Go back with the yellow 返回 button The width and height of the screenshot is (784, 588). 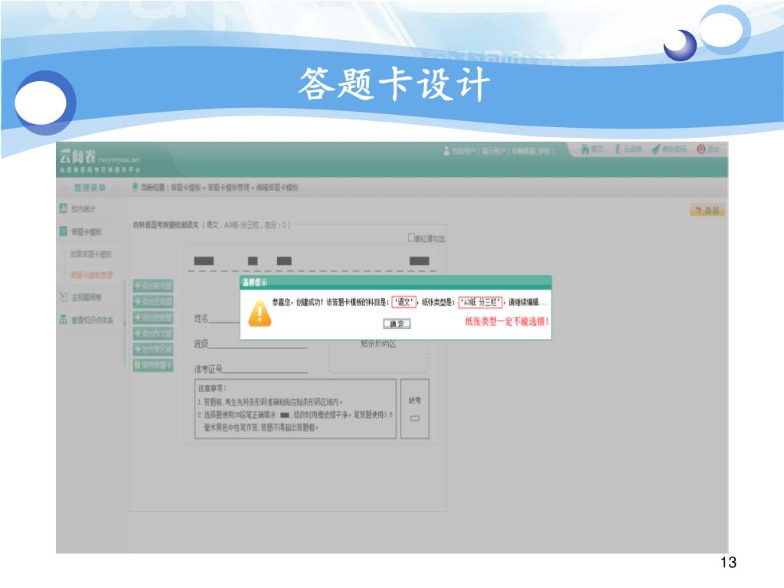pyautogui.click(x=707, y=210)
